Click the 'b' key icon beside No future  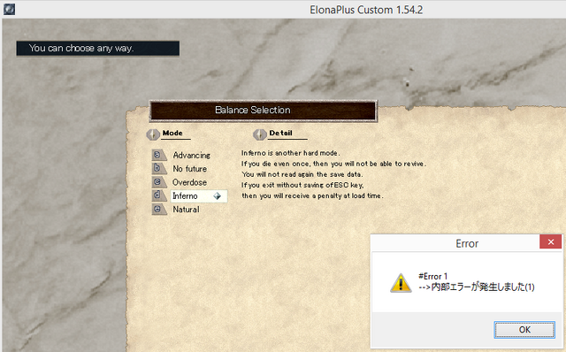point(159,169)
